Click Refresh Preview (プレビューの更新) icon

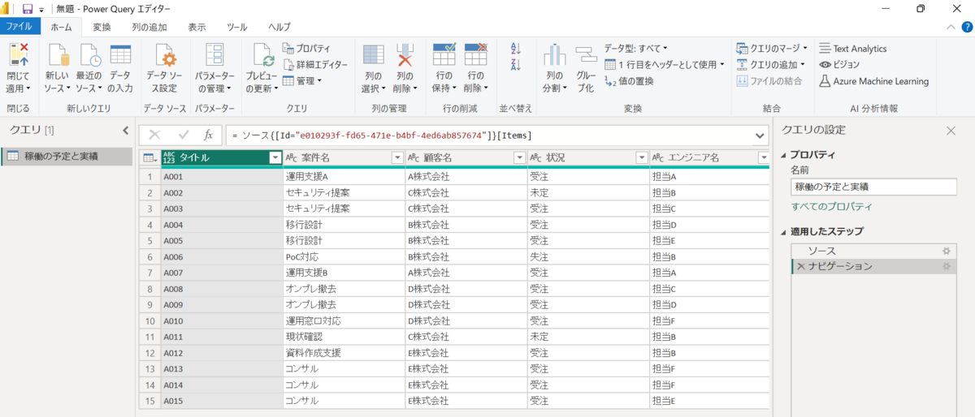coord(262,55)
